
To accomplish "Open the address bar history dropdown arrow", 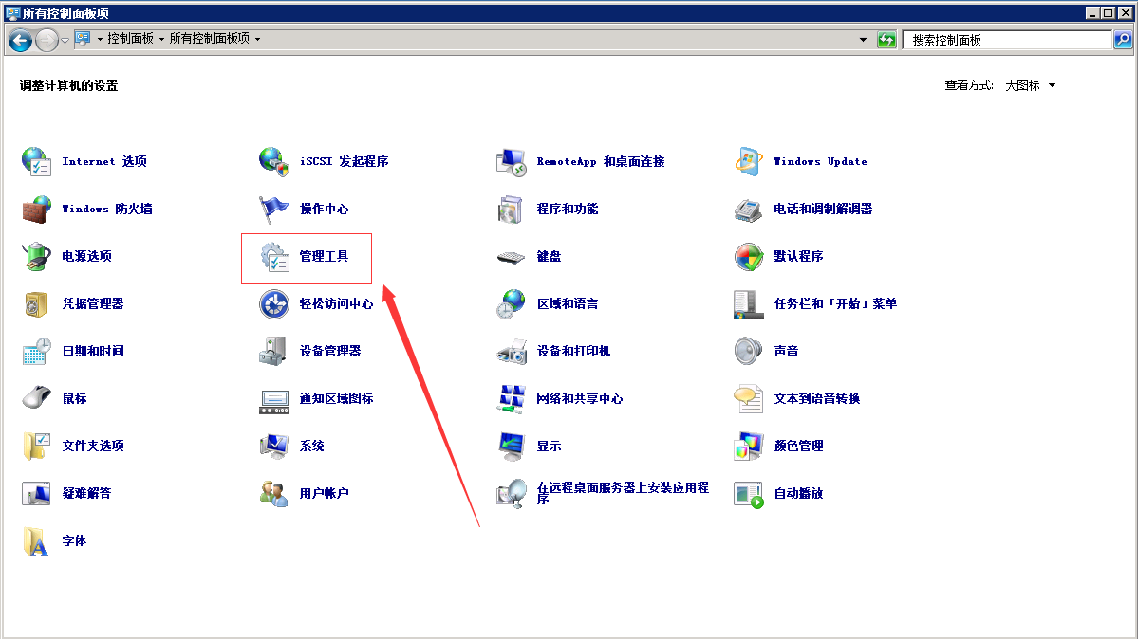I will coord(863,40).
